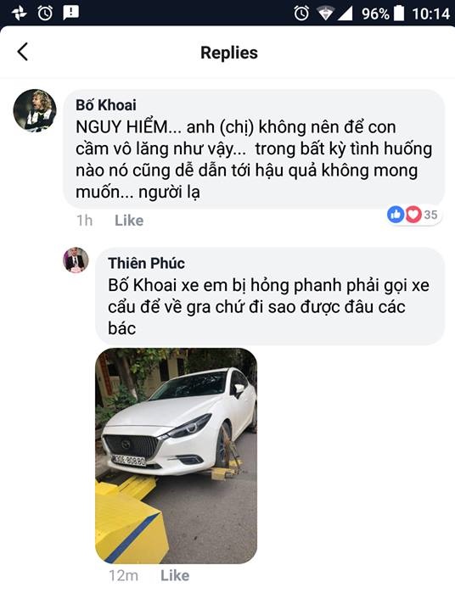Viewport: 455px width, 604px height.
Task: Open Thiên Phúc's profile avatar
Action: (x=76, y=260)
